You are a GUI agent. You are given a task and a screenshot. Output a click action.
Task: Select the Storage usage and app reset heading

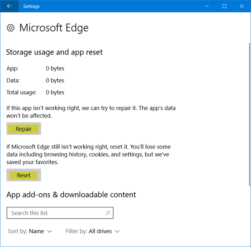(54, 52)
